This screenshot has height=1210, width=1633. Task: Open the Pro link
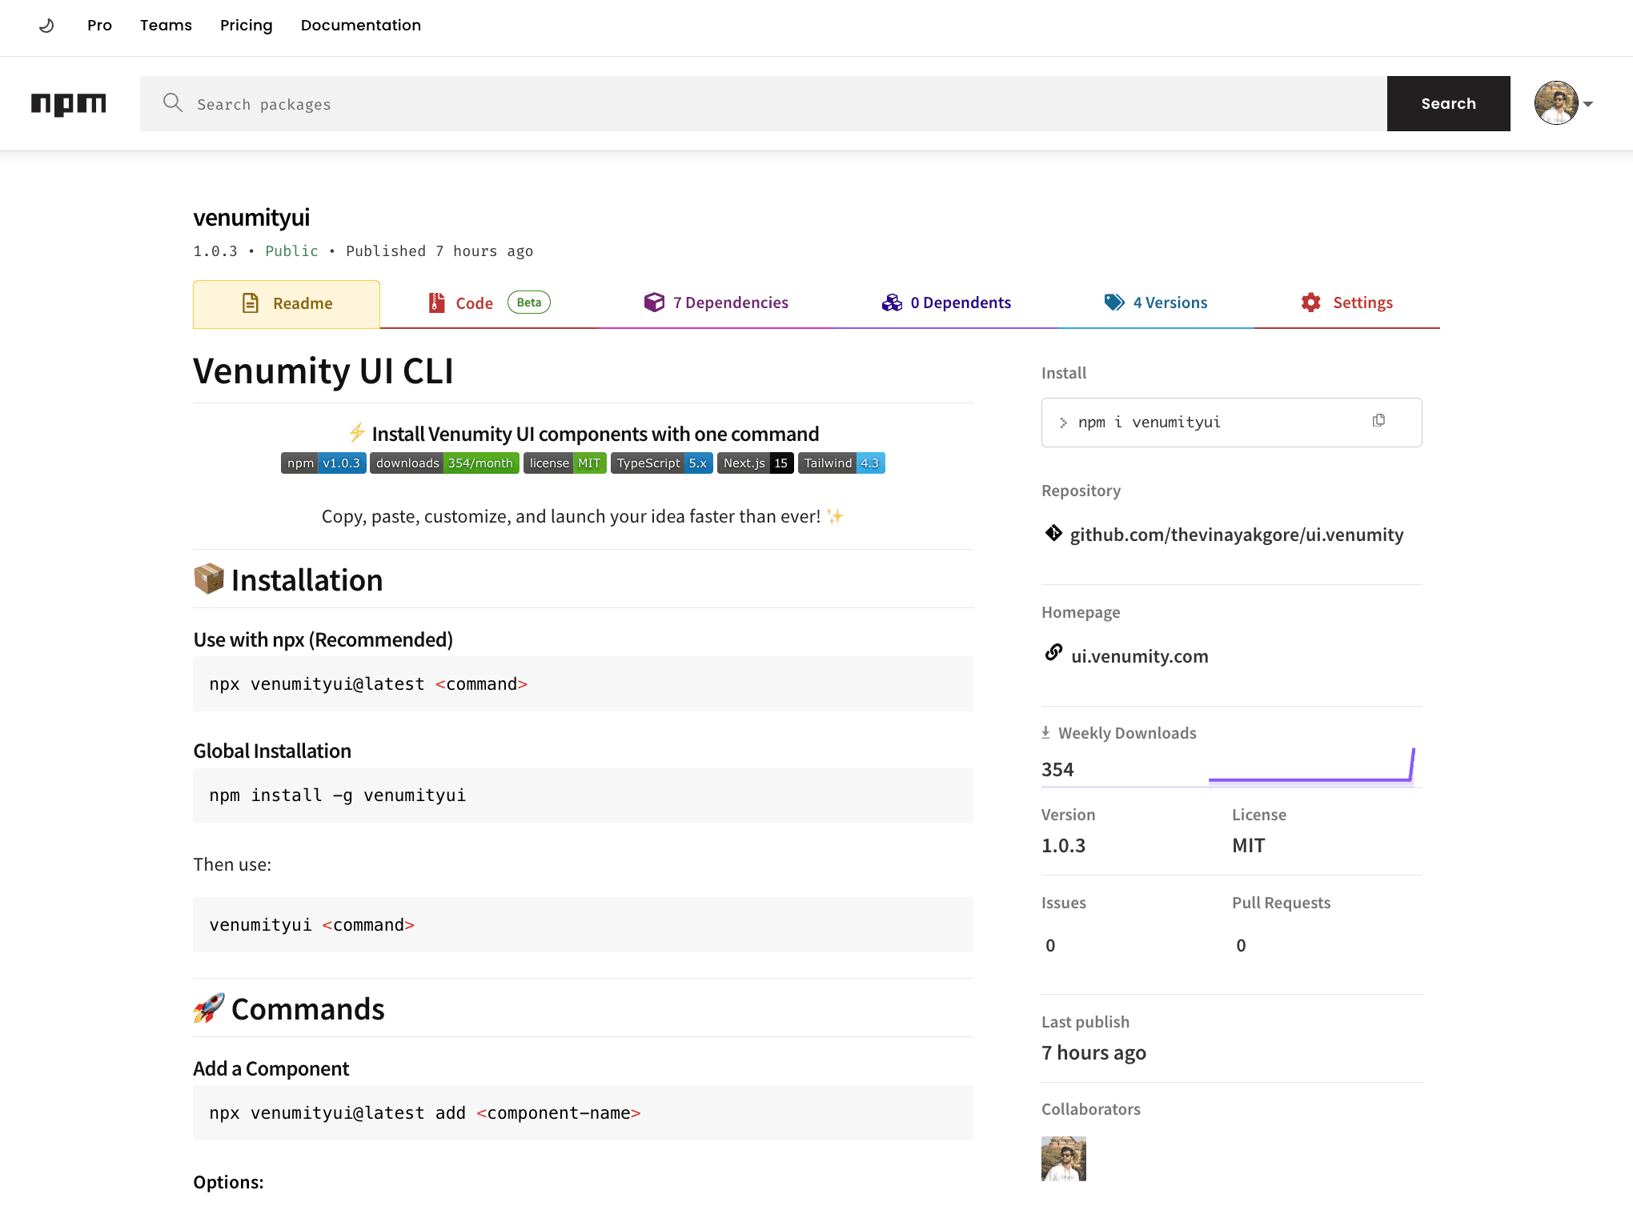tap(99, 26)
